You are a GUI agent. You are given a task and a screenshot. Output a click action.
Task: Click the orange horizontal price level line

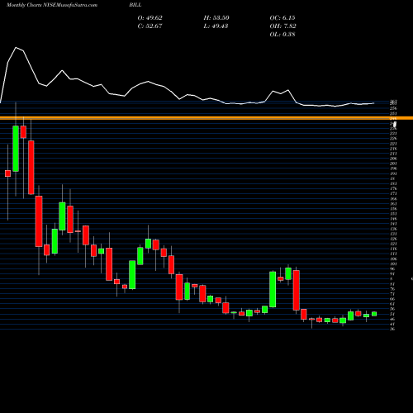206,118
